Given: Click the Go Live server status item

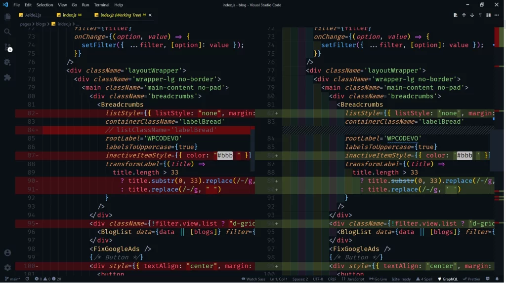Looking at the screenshot, I should 378,279.
